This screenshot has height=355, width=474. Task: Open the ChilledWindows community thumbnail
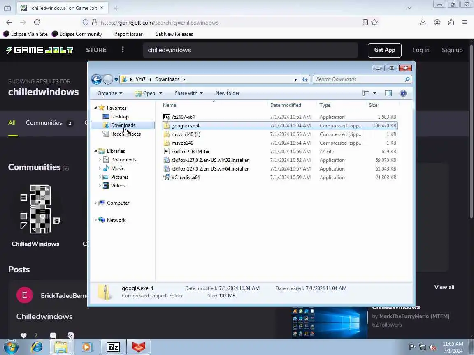coord(36,210)
